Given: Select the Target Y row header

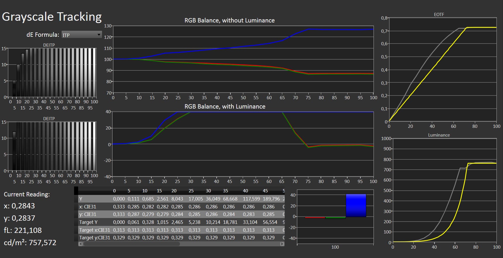Looking at the screenshot, I should (x=88, y=222).
